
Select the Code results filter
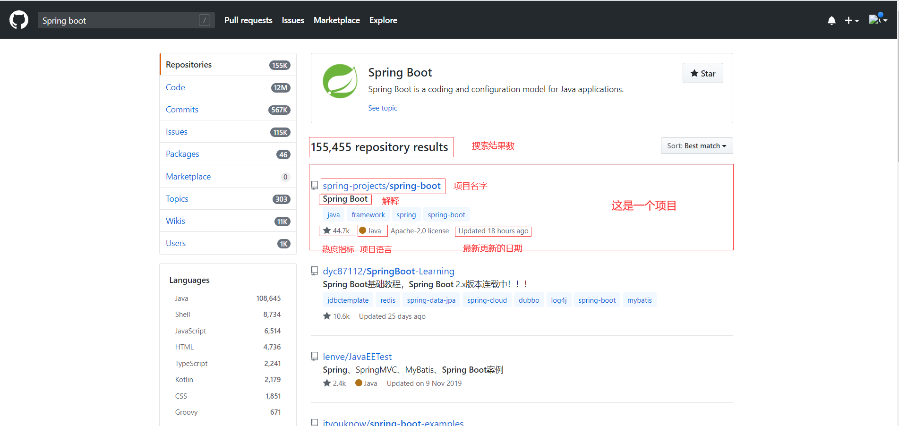pos(228,87)
